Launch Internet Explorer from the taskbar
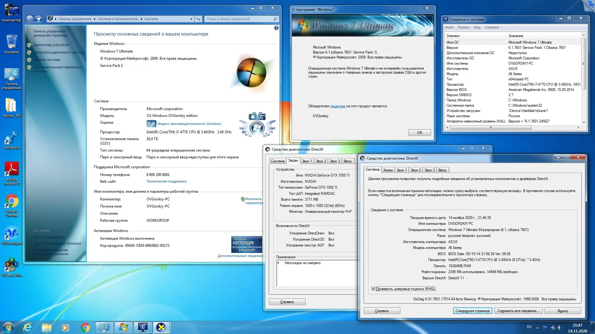595x334 pixels. coord(28,328)
